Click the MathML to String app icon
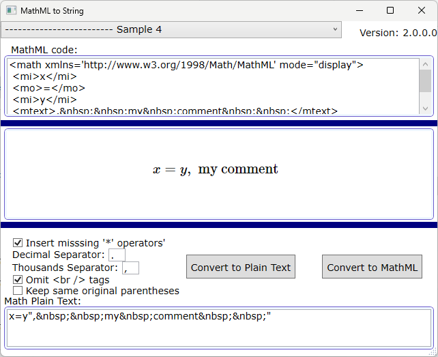 click(x=11, y=11)
